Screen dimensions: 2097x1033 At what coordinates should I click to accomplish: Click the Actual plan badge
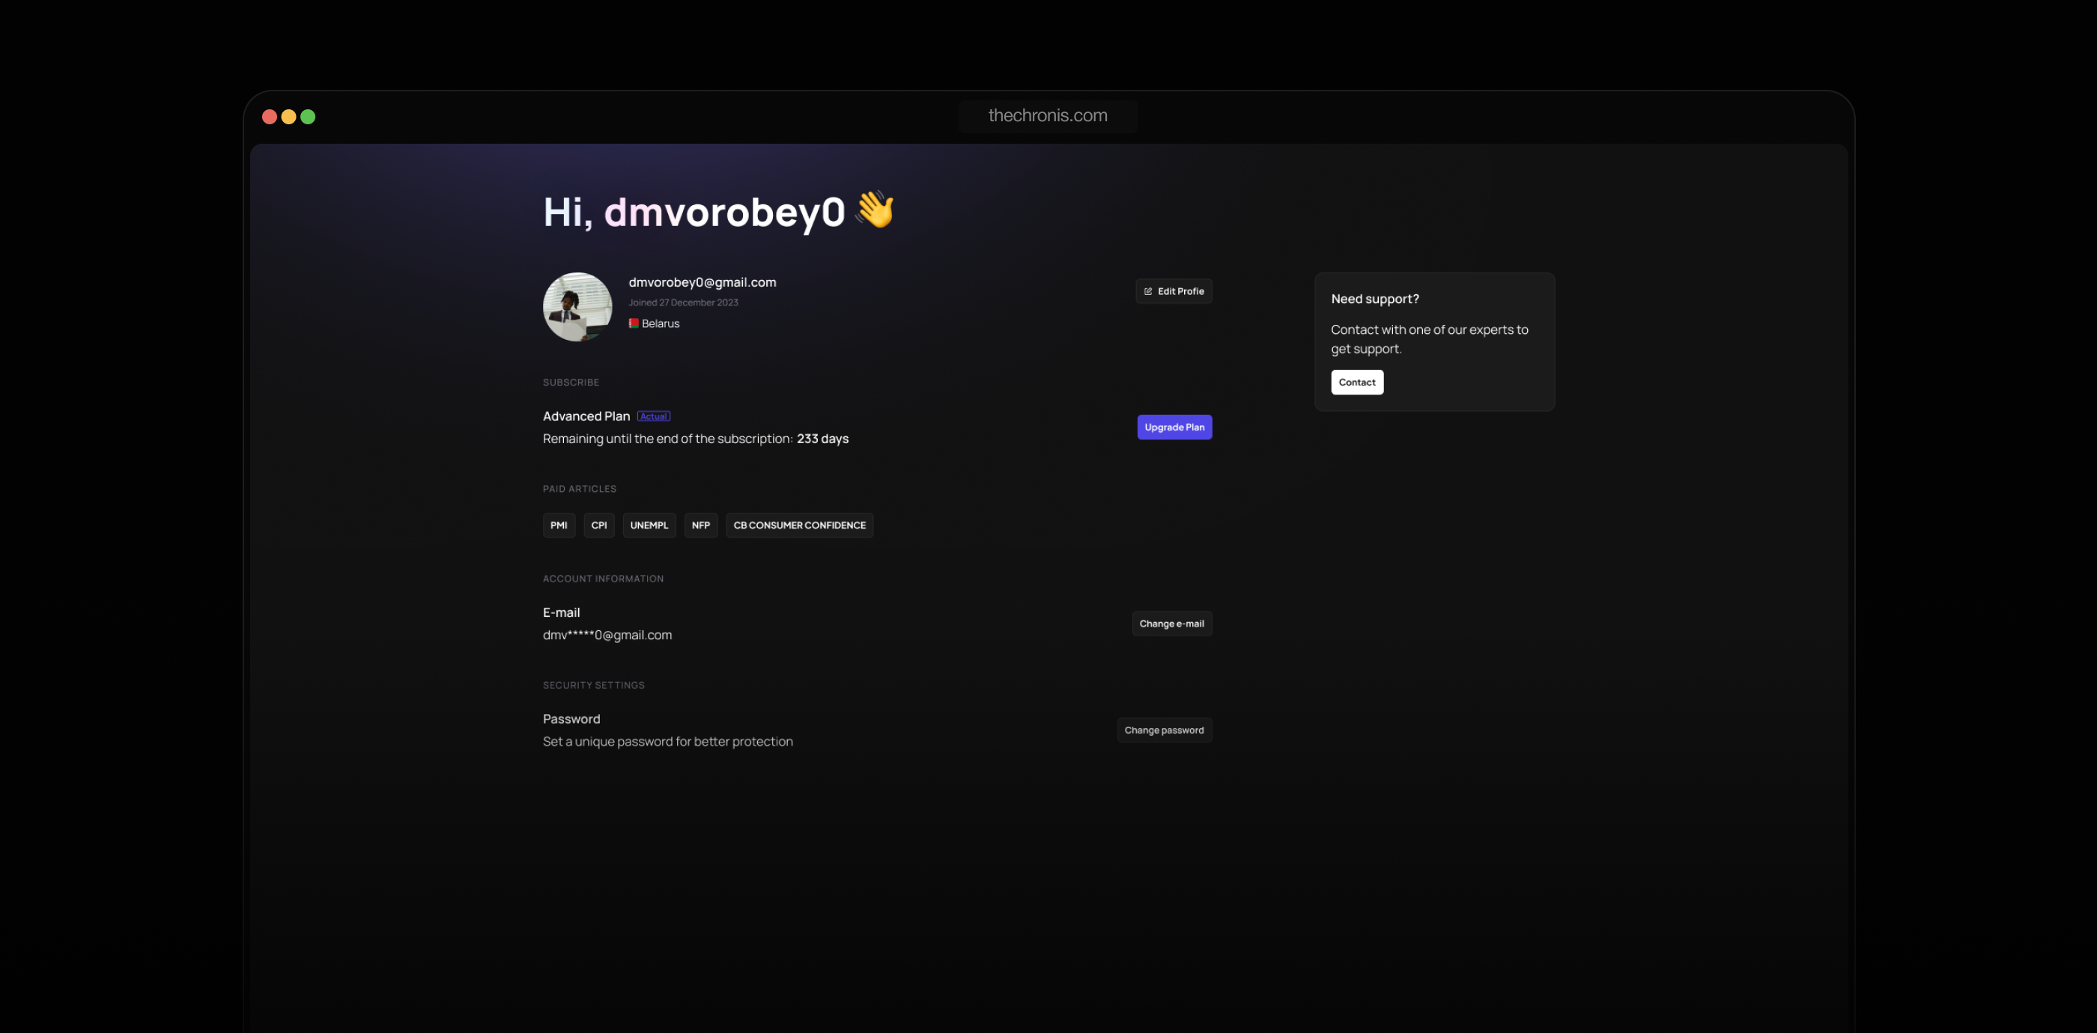(653, 416)
